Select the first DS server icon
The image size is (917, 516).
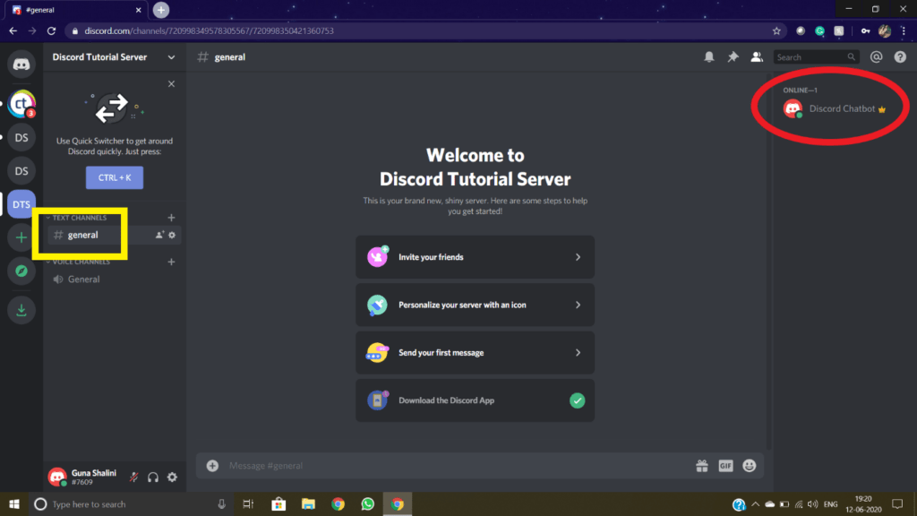pos(21,137)
